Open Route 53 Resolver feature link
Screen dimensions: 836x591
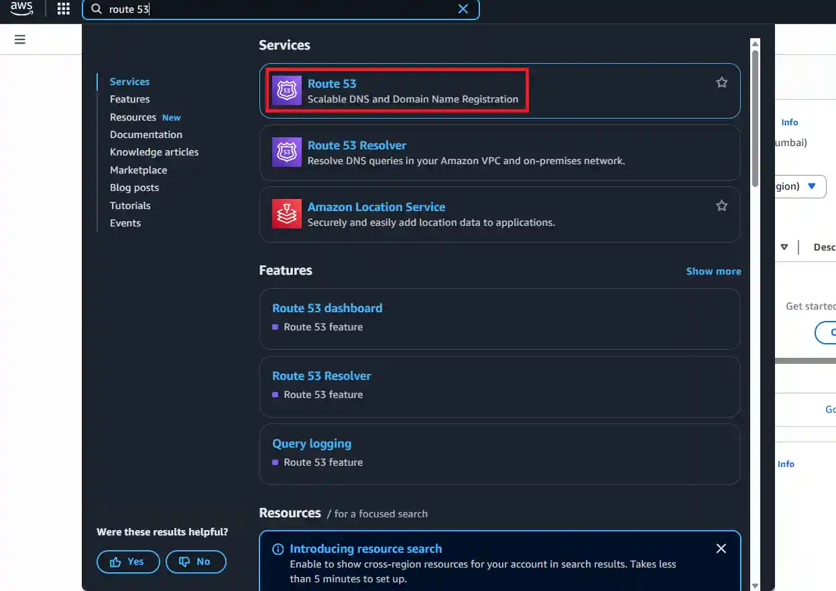coord(321,376)
